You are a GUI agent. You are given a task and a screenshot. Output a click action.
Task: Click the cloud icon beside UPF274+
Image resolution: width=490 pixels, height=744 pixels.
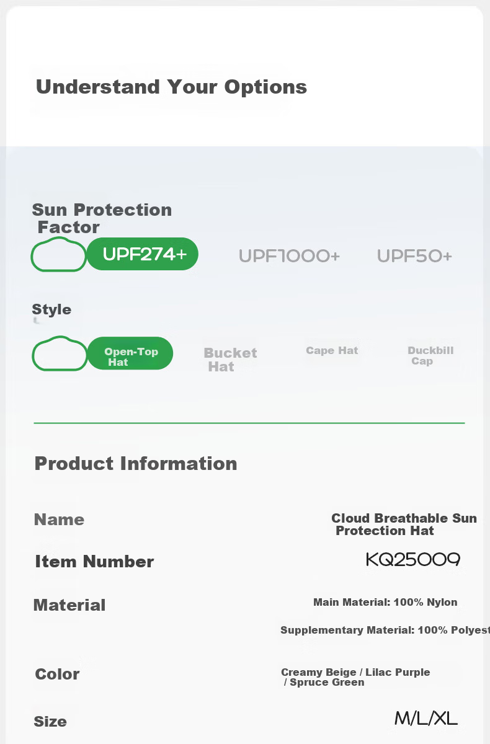59,254
